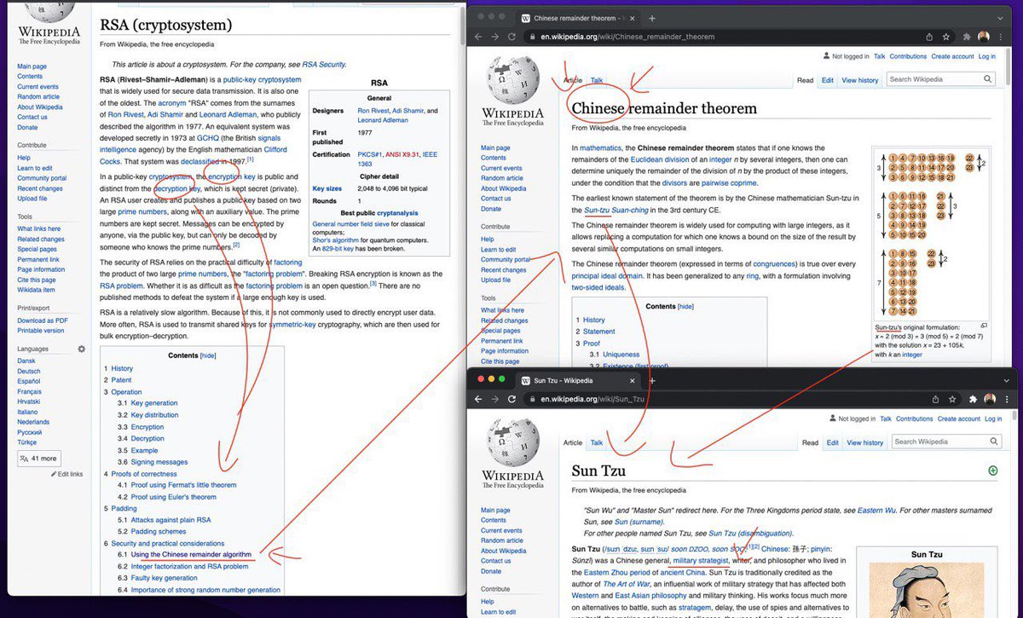This screenshot has width=1023, height=618.
Task: Enlarge Sun-tzu's formulation image on Chinese remainder page
Action: pyautogui.click(x=984, y=326)
